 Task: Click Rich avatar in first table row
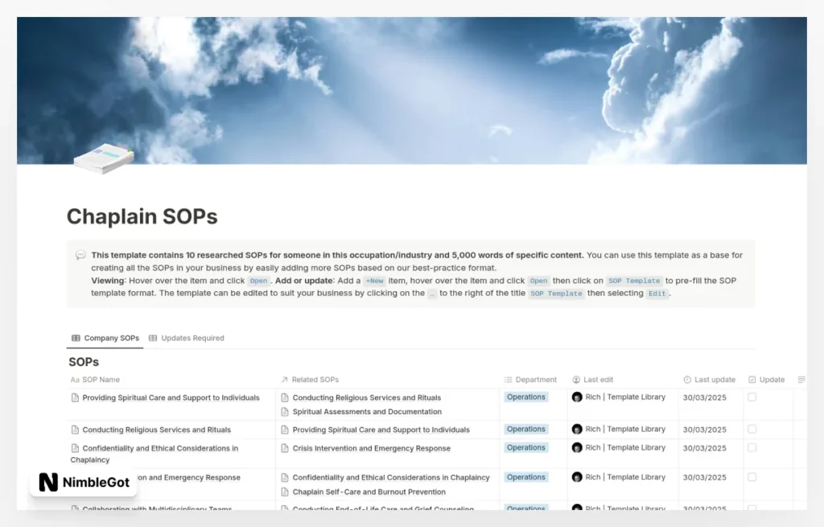click(577, 397)
